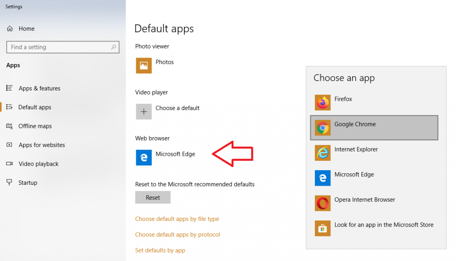Click the Microsoft Store bag icon
The image size is (456, 261).
click(x=322, y=228)
